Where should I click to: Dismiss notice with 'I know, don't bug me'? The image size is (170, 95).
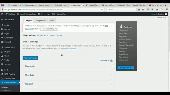(49, 29)
